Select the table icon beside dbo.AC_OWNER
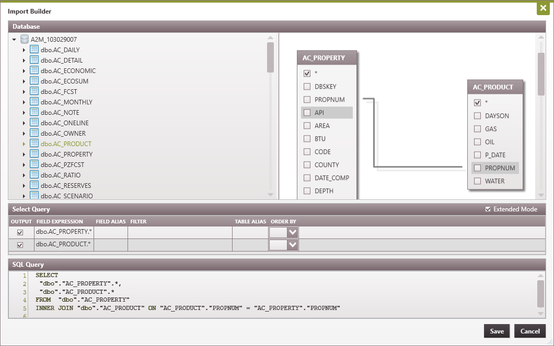The image size is (554, 346). (33, 133)
